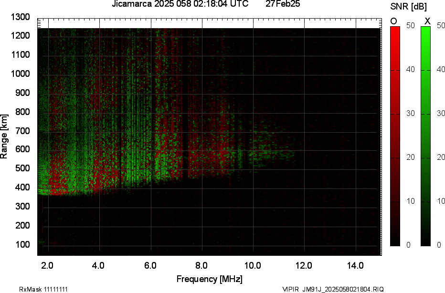445x293 pixels.
Task: Click the 800 range tick label
Action: 22,112
